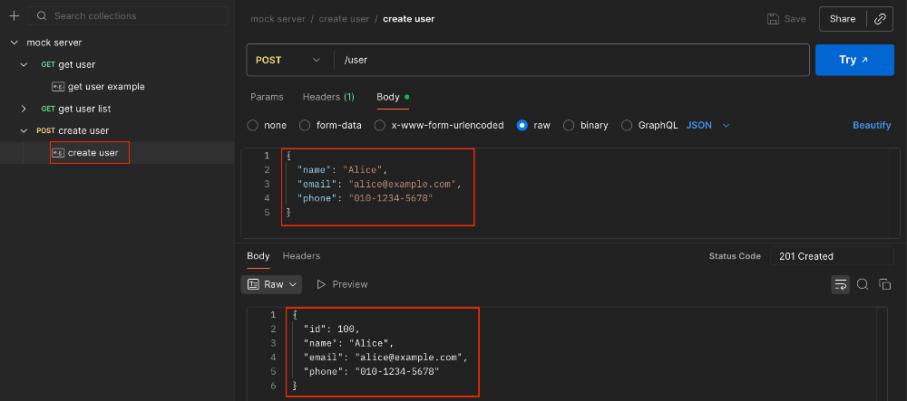The width and height of the screenshot is (907, 401).
Task: Switch to the response Headers tab
Action: coord(301,255)
